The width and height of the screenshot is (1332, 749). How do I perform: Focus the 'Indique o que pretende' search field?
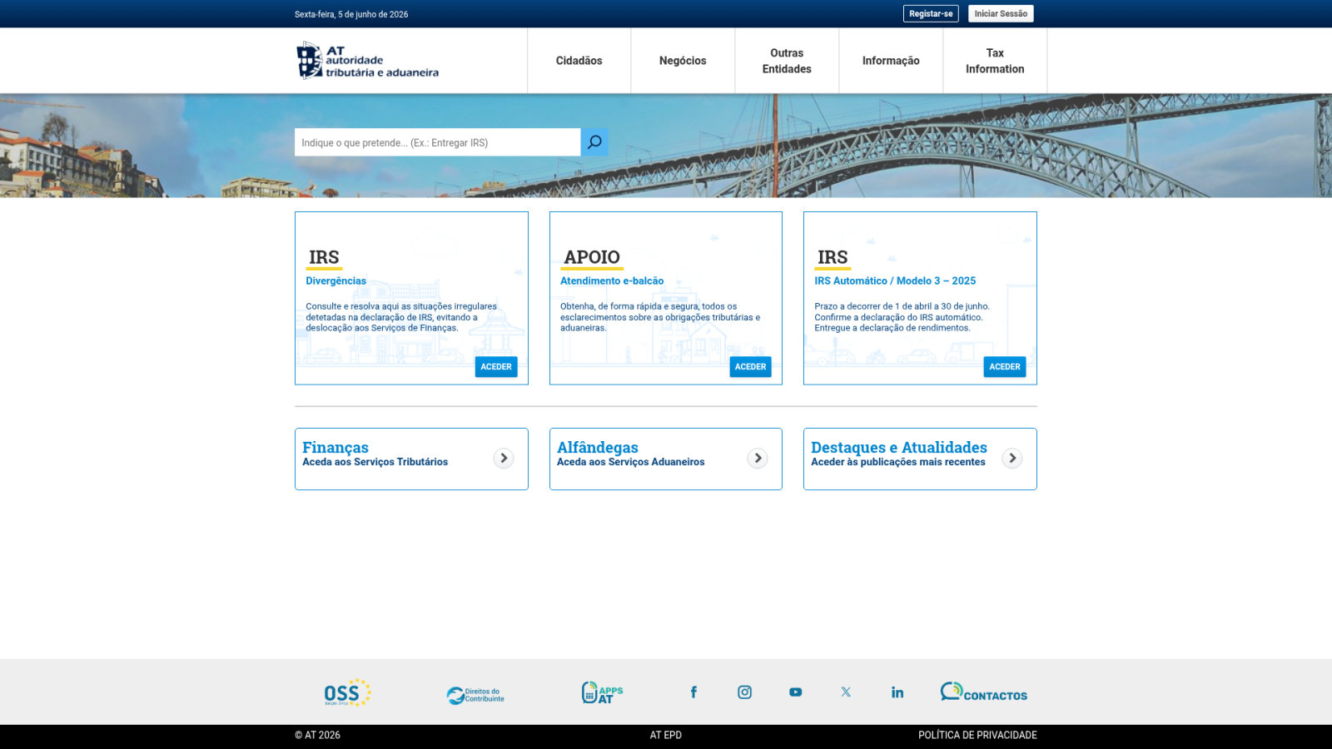(438, 142)
